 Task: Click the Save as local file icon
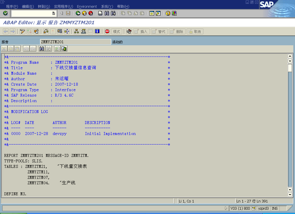pyautogui.click(x=64, y=49)
